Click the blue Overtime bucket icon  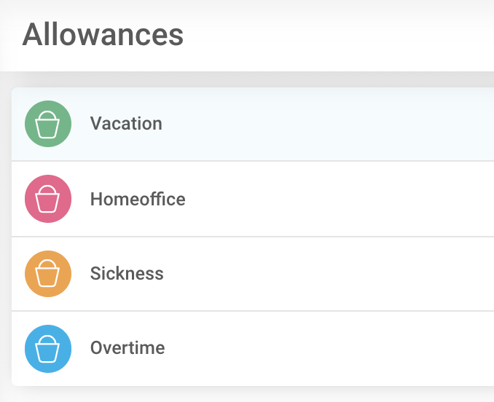coord(48,349)
